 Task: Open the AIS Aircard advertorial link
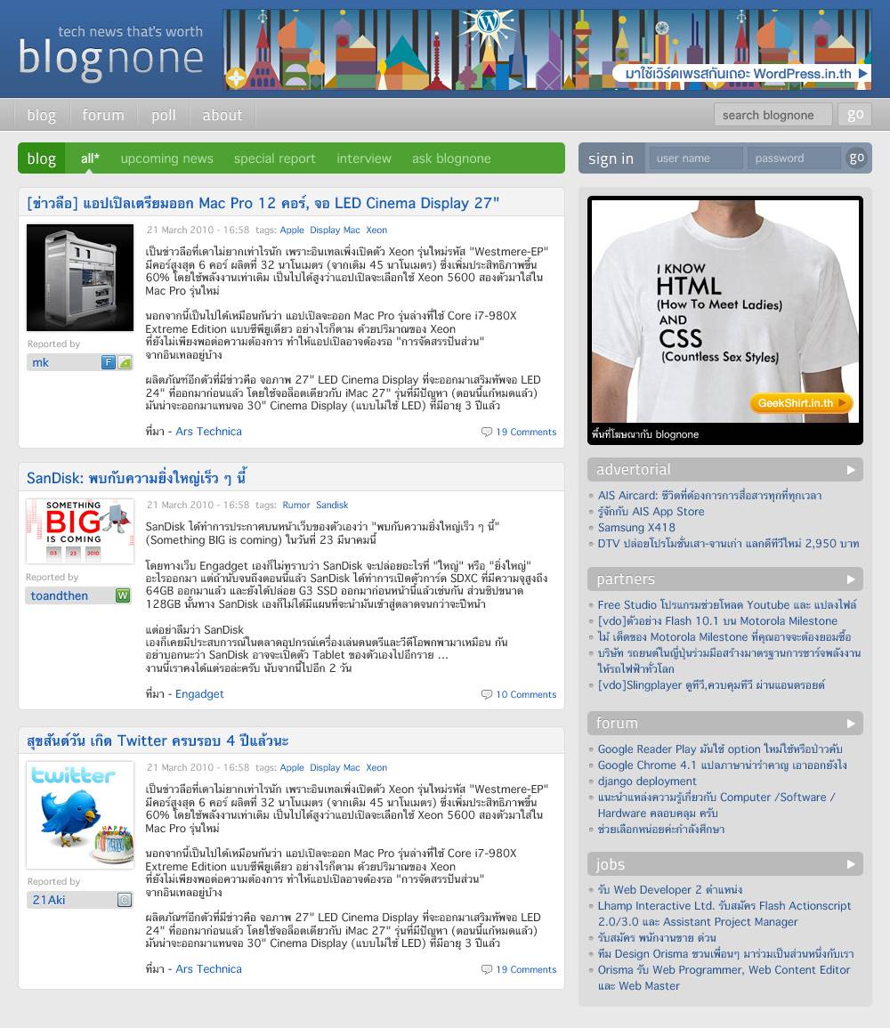[709, 496]
